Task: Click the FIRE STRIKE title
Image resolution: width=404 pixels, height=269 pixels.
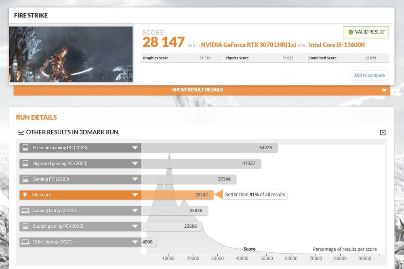Action: click(x=31, y=15)
